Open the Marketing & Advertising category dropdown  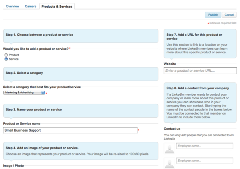(24, 93)
